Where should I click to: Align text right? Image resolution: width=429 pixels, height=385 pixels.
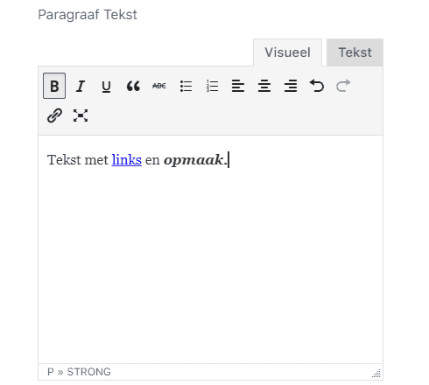291,86
